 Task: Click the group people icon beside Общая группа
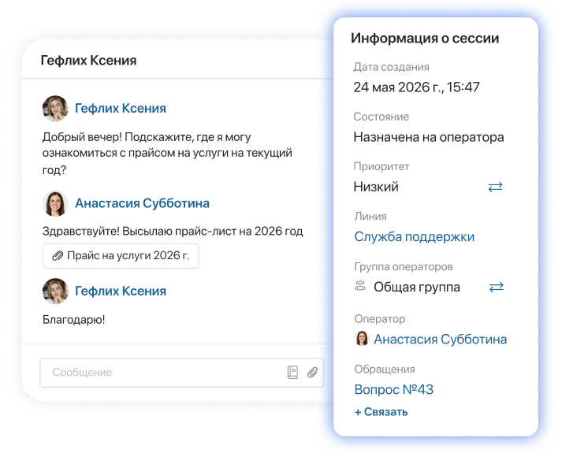(360, 286)
